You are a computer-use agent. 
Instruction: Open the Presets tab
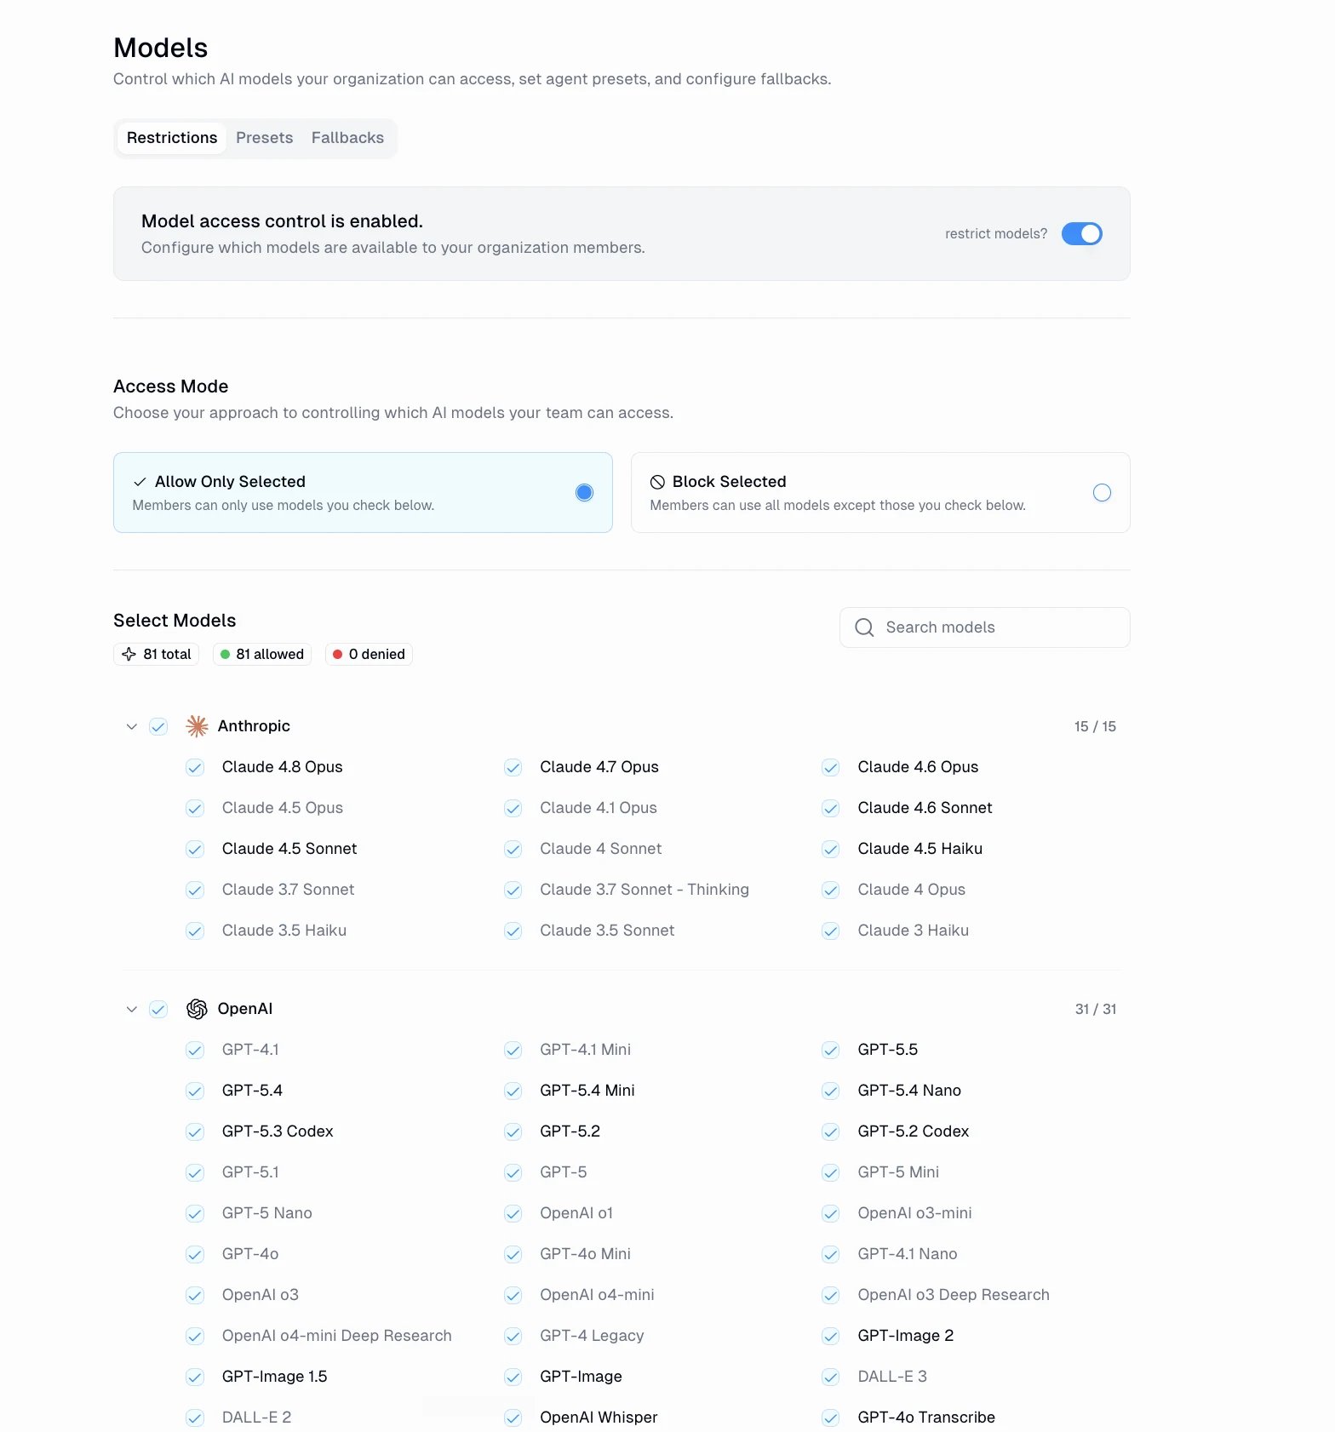[264, 138]
